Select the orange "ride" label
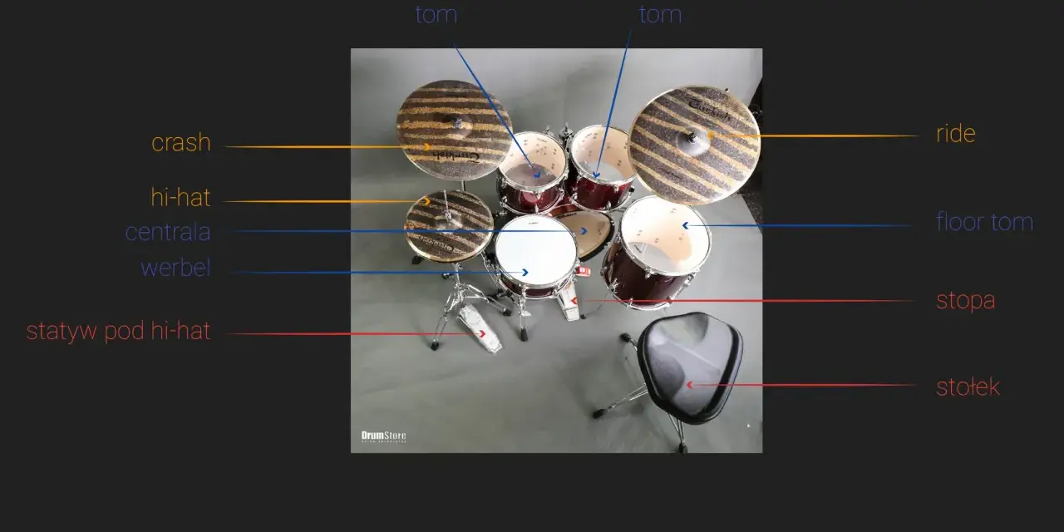 (x=956, y=134)
